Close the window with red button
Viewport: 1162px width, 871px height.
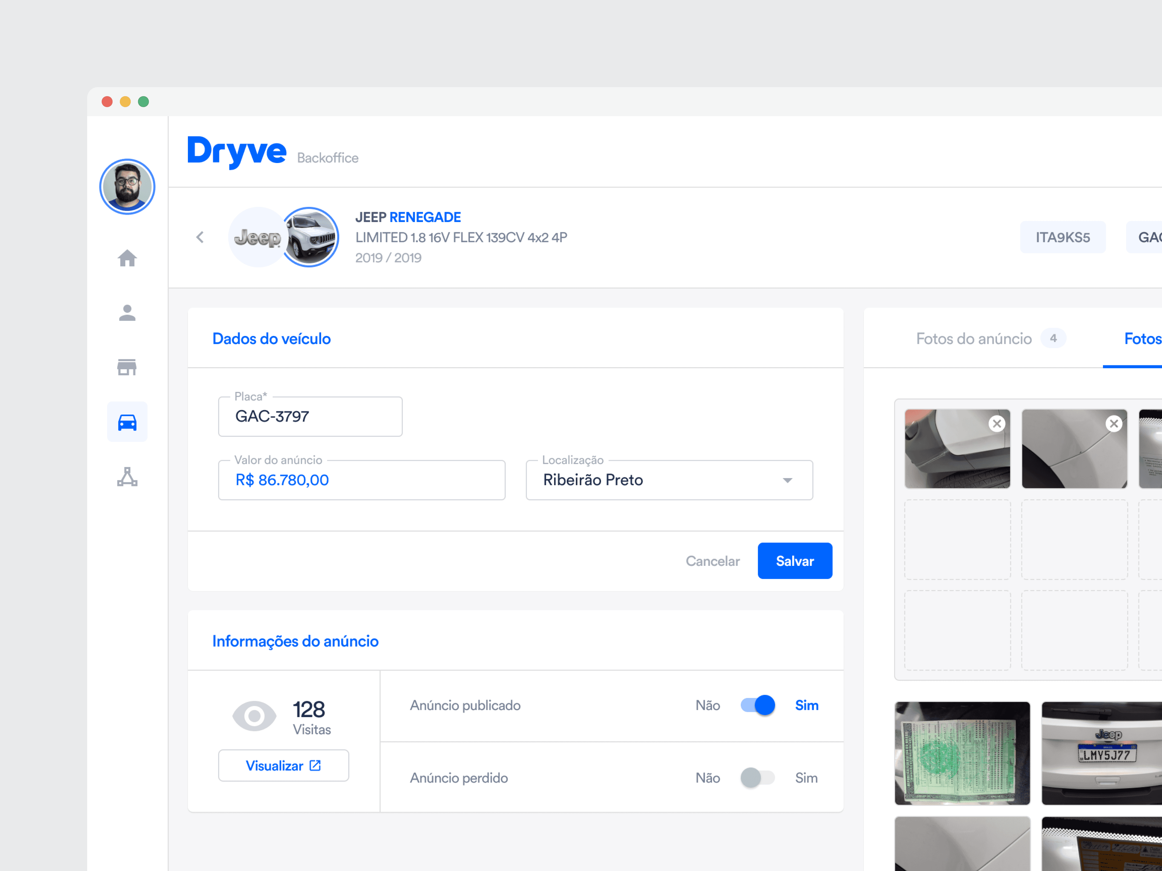point(107,101)
